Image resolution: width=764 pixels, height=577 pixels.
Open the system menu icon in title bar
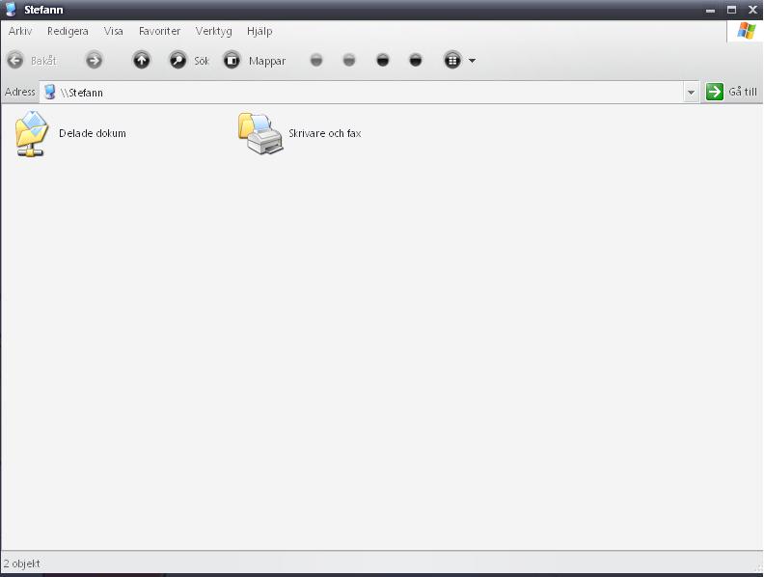tap(11, 10)
